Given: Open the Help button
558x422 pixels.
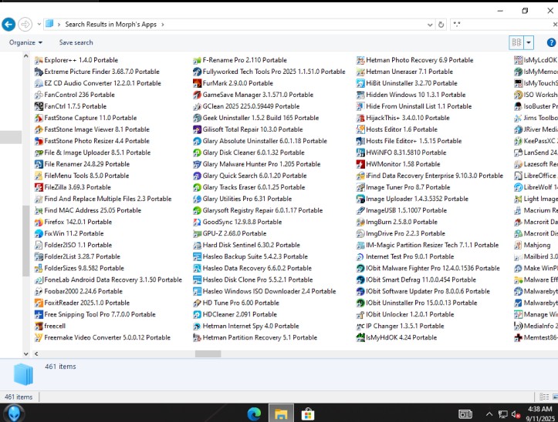Looking at the screenshot, I should pyautogui.click(x=551, y=42).
